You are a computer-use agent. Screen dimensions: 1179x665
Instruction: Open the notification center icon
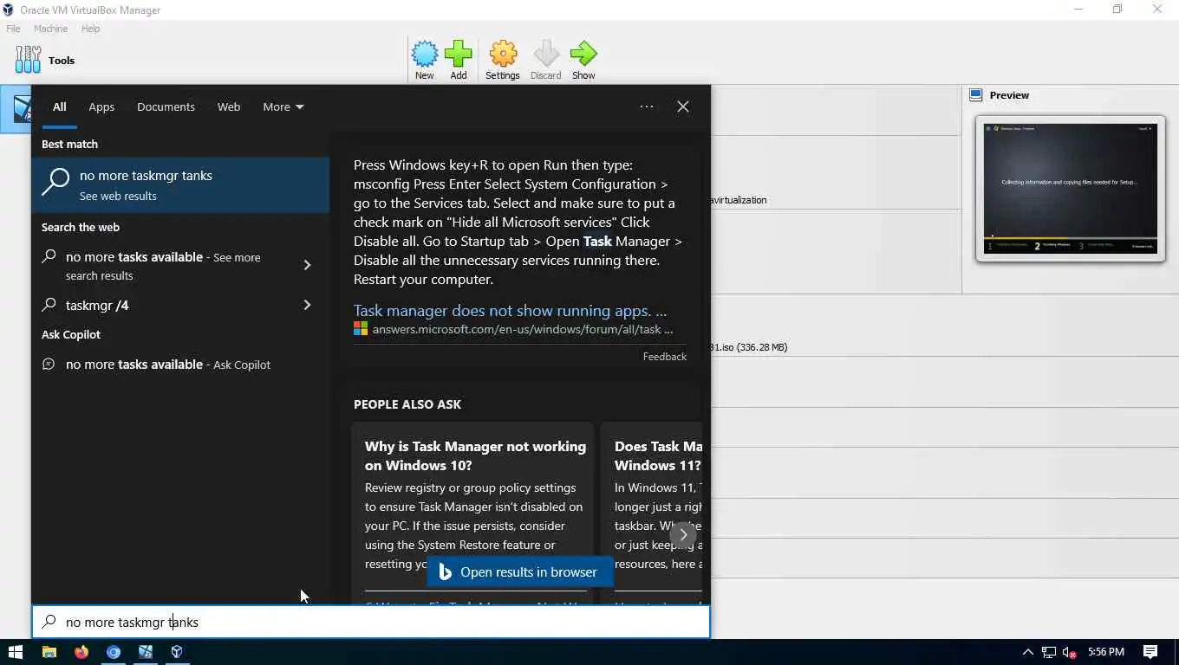click(x=1150, y=652)
